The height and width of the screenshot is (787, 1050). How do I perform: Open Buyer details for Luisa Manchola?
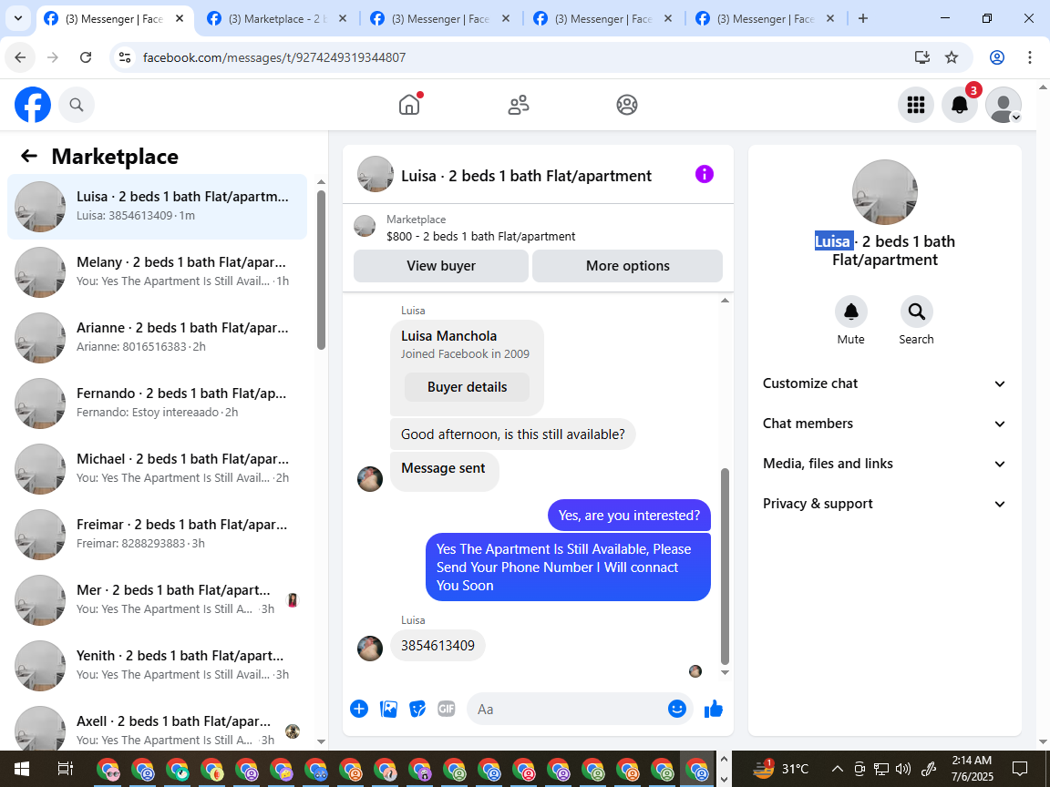tap(467, 387)
